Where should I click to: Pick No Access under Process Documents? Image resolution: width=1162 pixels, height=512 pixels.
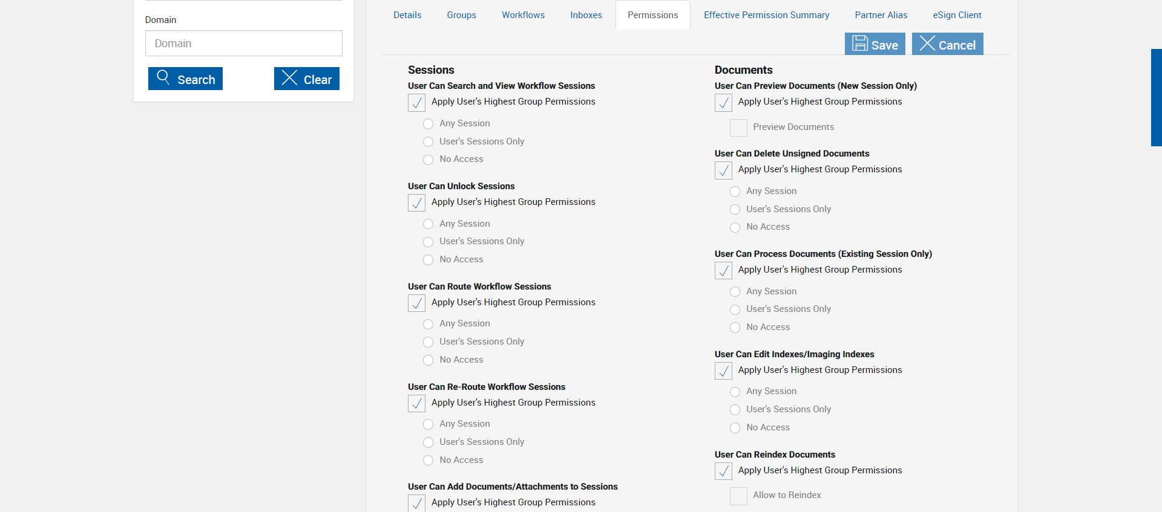coord(735,328)
